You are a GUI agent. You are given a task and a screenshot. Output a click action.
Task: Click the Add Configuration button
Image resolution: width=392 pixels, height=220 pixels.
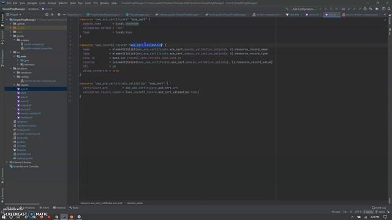point(304,9)
